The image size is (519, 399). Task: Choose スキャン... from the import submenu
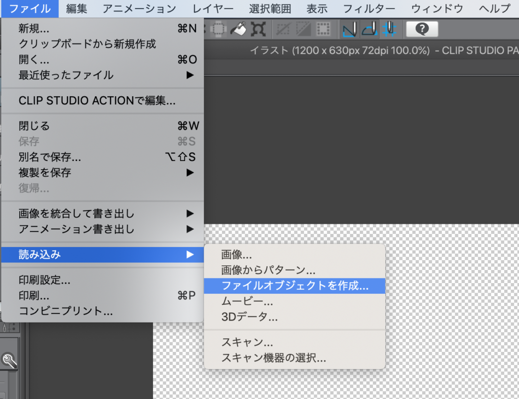294,342
